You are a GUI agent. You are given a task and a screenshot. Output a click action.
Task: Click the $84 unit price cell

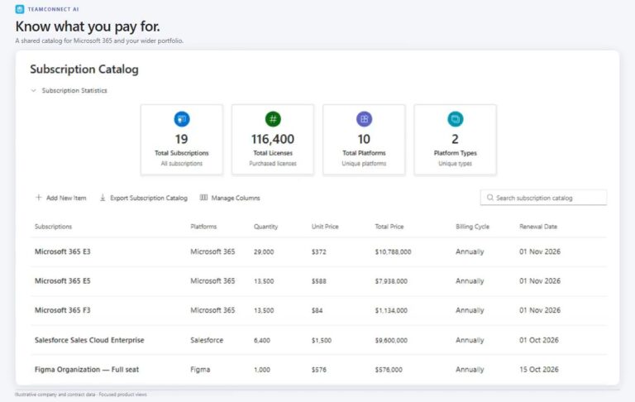tap(317, 310)
